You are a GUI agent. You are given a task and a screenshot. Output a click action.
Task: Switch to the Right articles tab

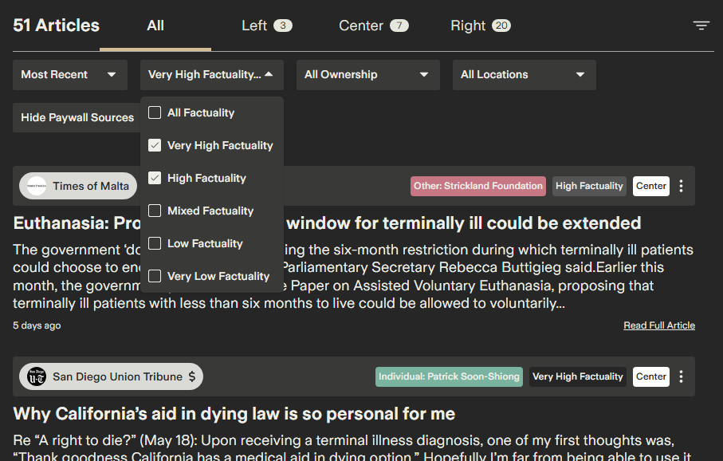481,26
